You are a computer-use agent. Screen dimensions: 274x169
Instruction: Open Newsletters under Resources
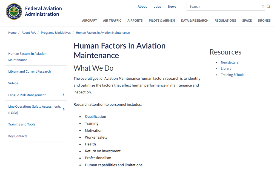[229, 62]
